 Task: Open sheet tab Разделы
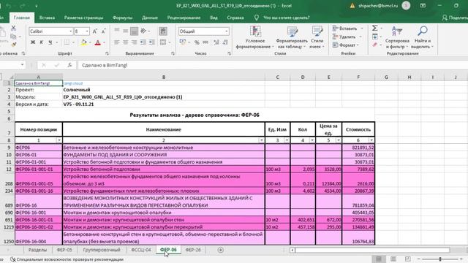tap(37, 250)
